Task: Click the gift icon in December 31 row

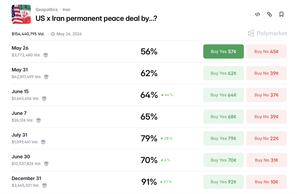Action: click(x=44, y=185)
